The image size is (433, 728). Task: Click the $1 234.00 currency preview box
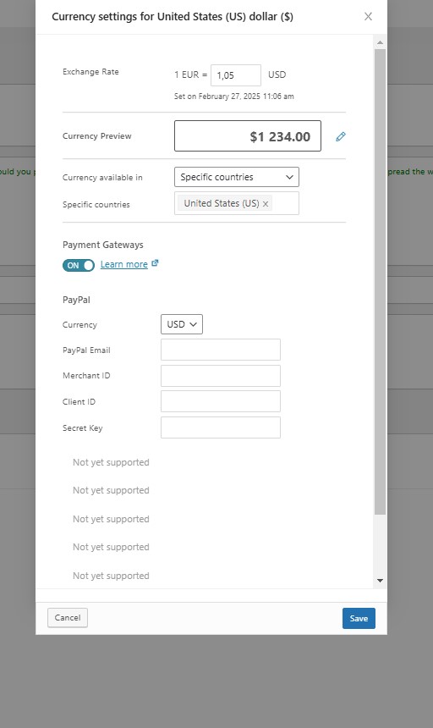[x=248, y=136]
